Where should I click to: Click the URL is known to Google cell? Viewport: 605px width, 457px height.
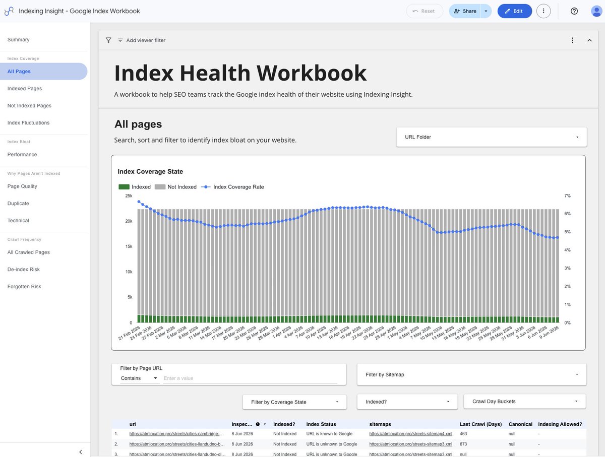point(330,434)
